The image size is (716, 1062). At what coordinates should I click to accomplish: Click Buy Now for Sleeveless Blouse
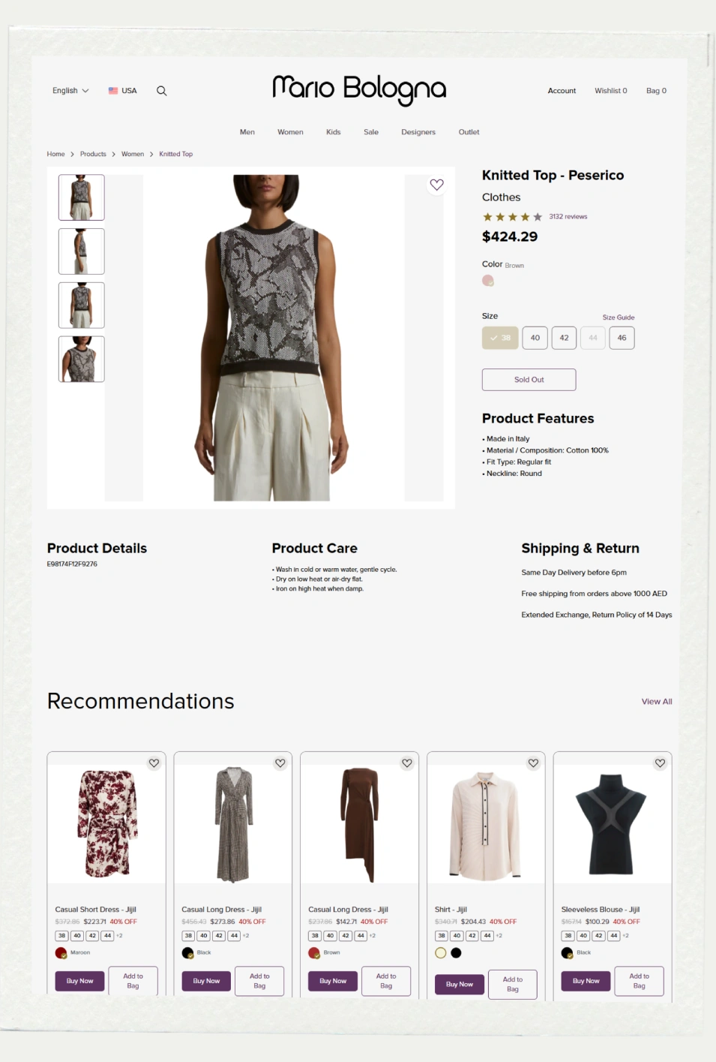[586, 981]
